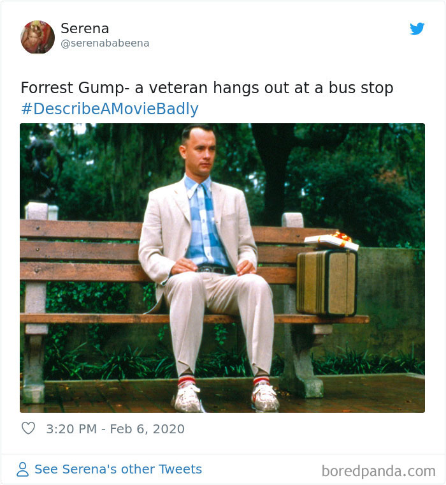Click the suitcase on the bench
The height and width of the screenshot is (485, 446).
pos(327,282)
